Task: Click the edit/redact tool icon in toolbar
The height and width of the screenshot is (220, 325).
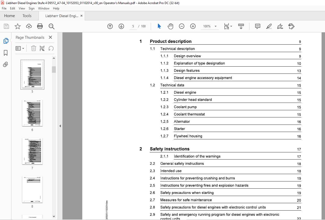Action: pos(291,26)
